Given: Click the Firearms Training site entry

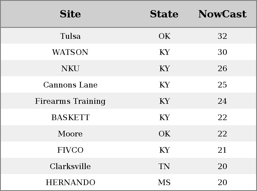Looking at the screenshot, I should 70,101.
